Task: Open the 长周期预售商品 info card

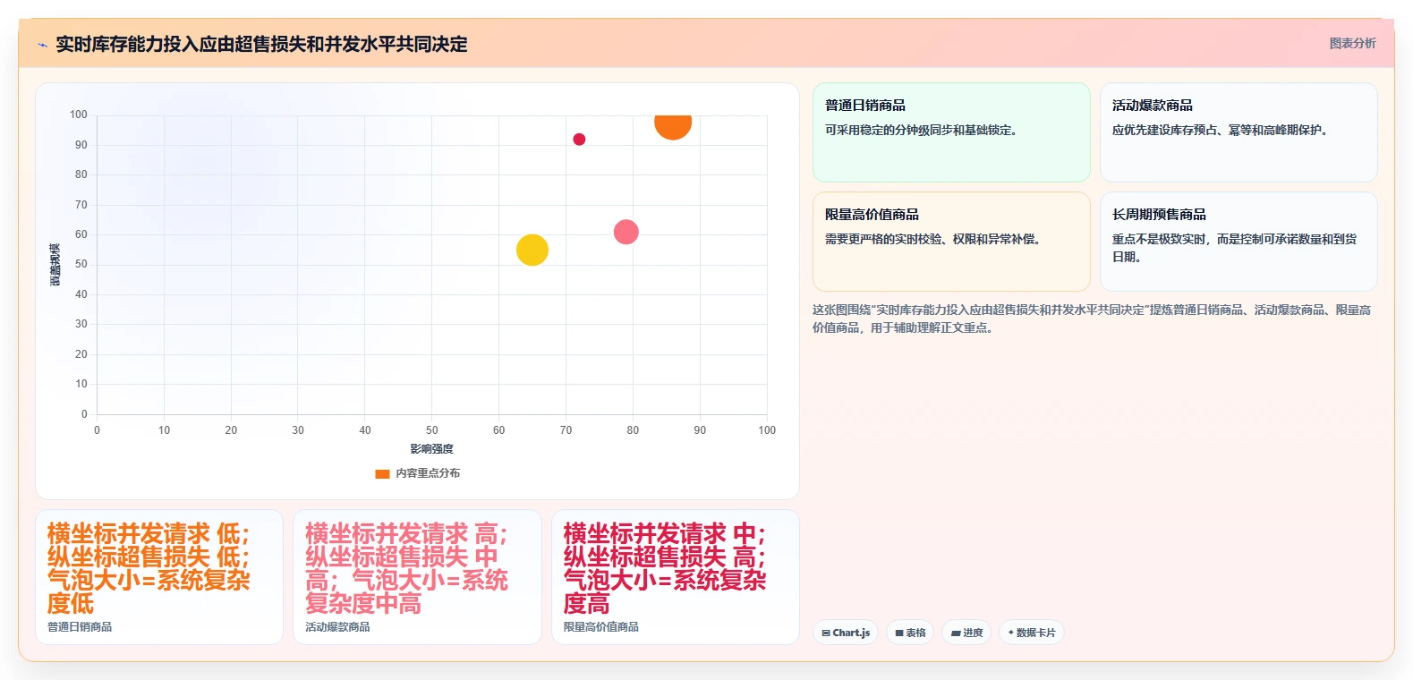Action: point(1239,242)
